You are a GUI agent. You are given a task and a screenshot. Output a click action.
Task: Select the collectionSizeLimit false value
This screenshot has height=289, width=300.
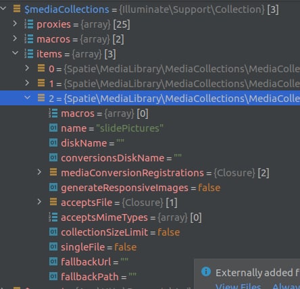click(169, 232)
